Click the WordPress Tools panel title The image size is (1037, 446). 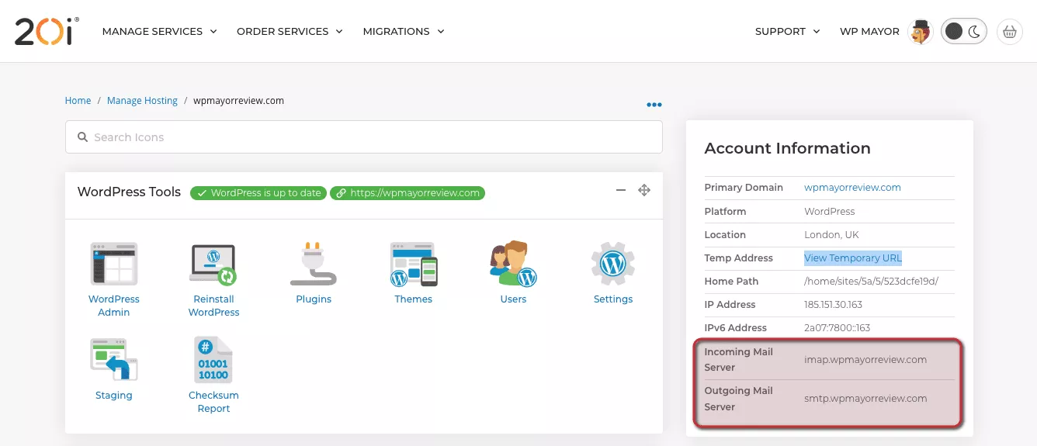tap(129, 192)
